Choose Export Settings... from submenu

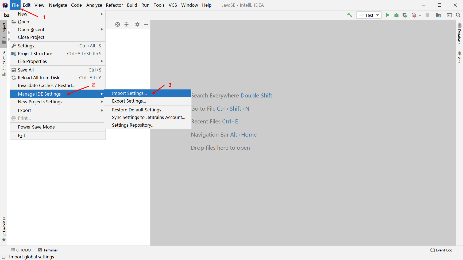(x=148, y=101)
